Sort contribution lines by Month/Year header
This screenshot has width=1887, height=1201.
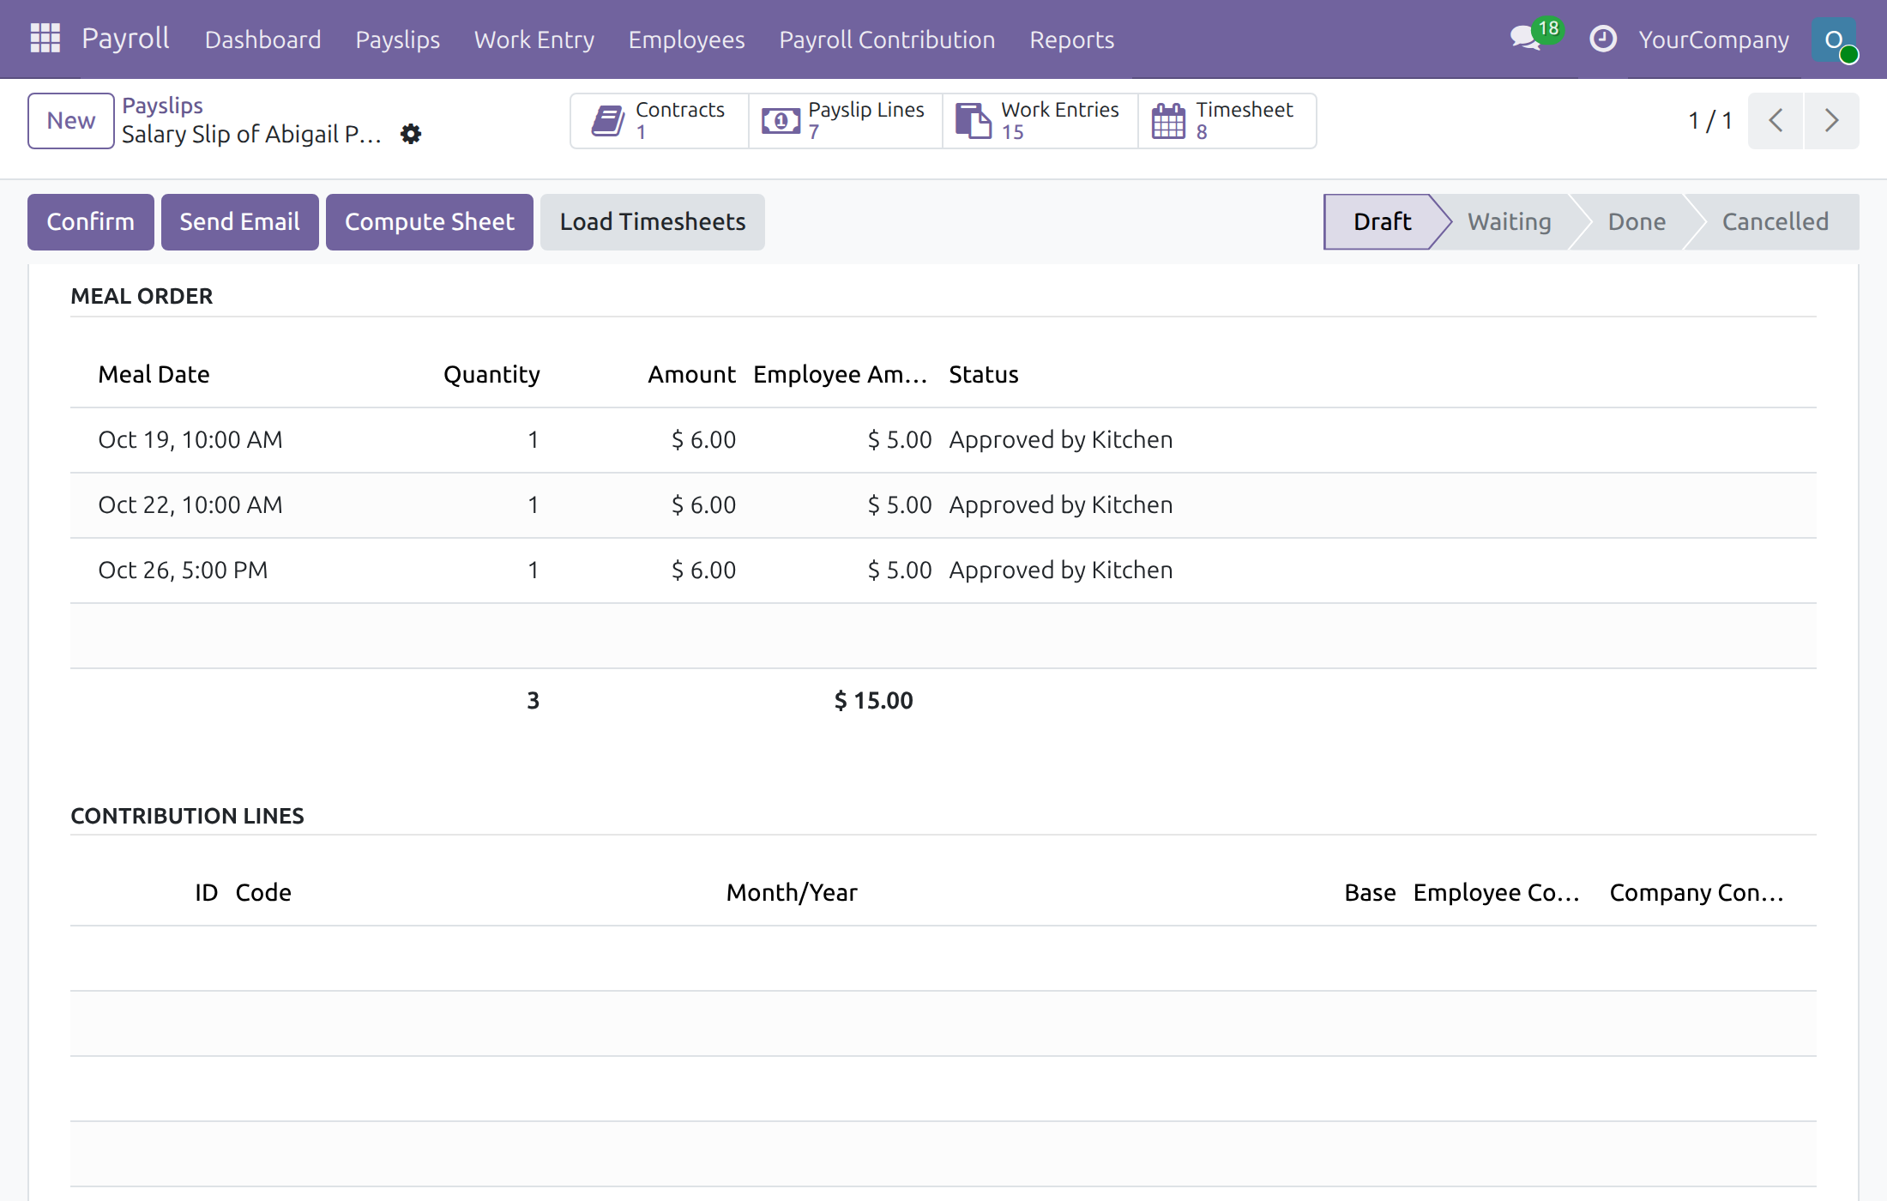792,893
